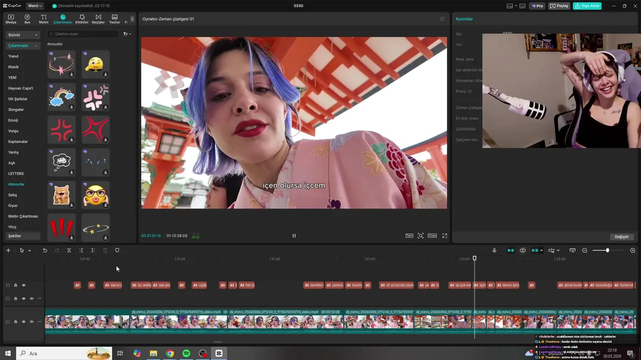Switch to the Metin text tab

44,19
